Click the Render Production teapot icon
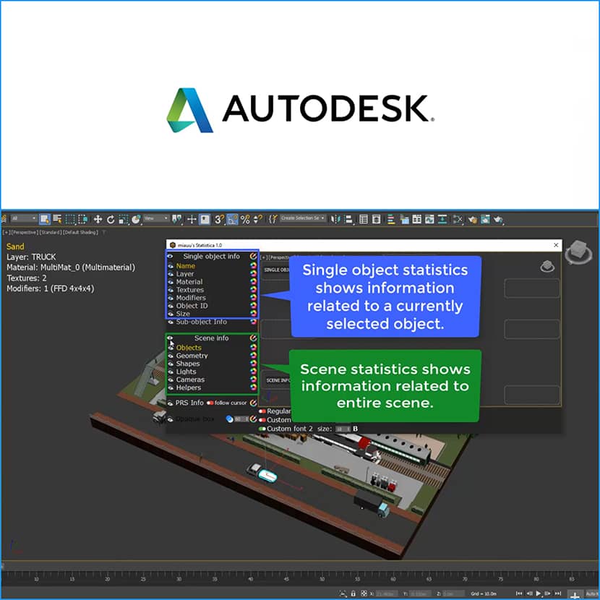The image size is (600, 600). coord(498,219)
